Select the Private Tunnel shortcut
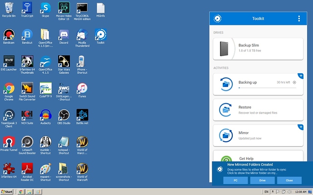The height and width of the screenshot is (195, 313). [9, 143]
